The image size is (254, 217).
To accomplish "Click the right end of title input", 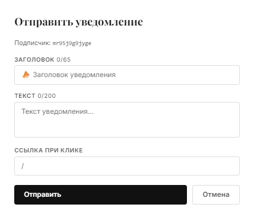I will (x=231, y=75).
